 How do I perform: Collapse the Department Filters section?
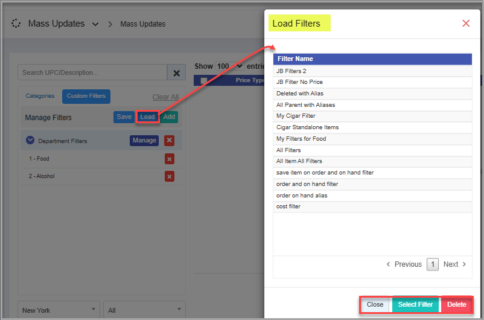pos(30,141)
